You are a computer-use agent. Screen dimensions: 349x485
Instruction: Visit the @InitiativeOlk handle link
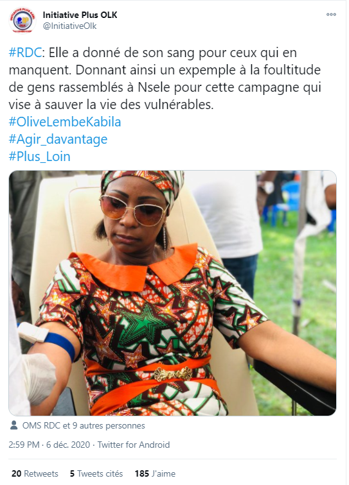(70, 26)
